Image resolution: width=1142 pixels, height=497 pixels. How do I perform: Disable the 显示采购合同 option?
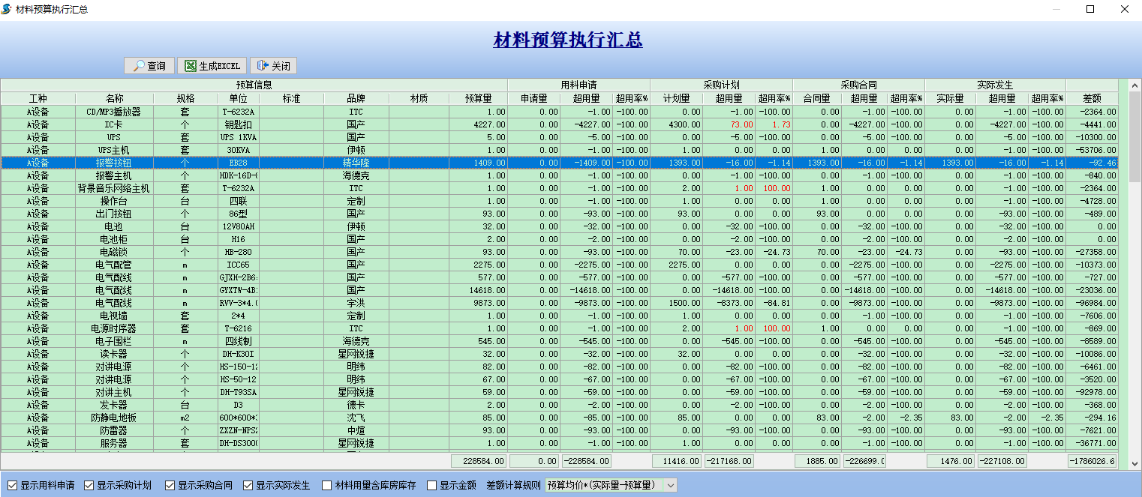point(170,485)
